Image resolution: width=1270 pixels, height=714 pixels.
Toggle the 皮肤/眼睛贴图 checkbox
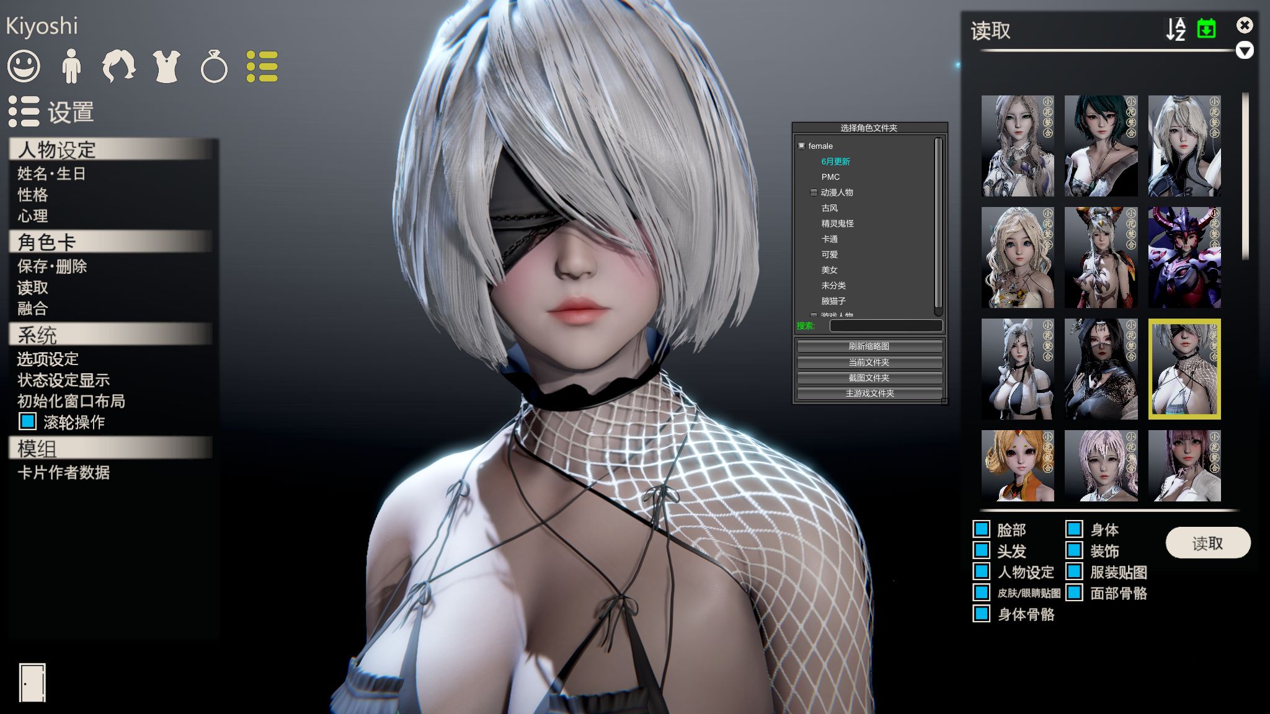click(x=981, y=593)
